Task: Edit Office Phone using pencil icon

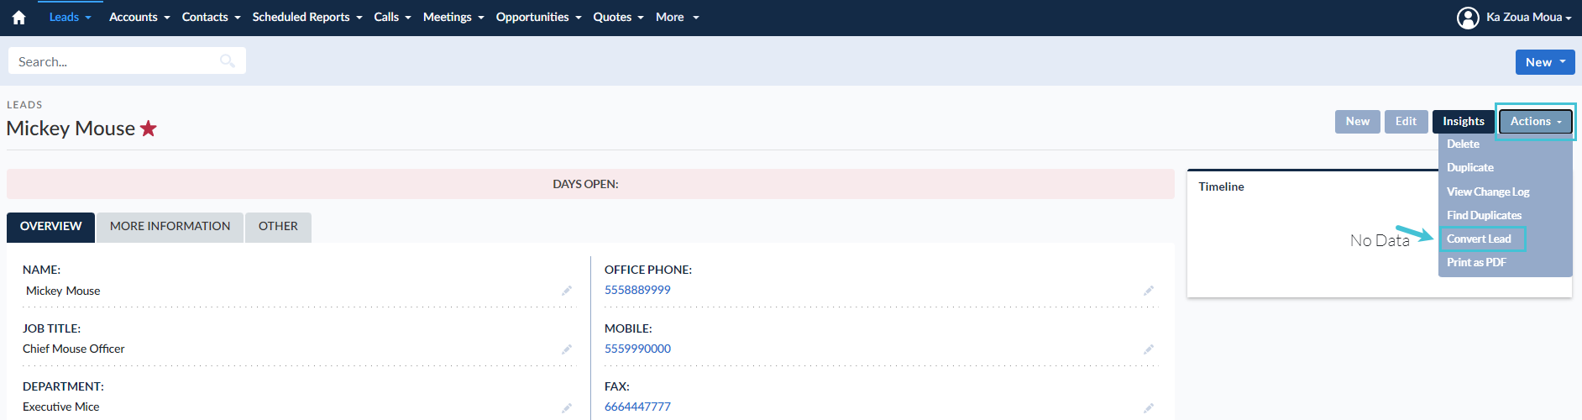Action: click(1149, 291)
